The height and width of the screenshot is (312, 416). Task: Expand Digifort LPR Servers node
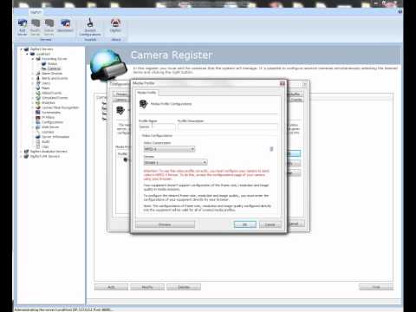(21, 156)
